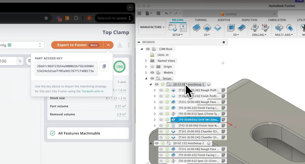Select the AutoSetup 2 tree item
Screen dimensions: 305x164
click(189, 143)
